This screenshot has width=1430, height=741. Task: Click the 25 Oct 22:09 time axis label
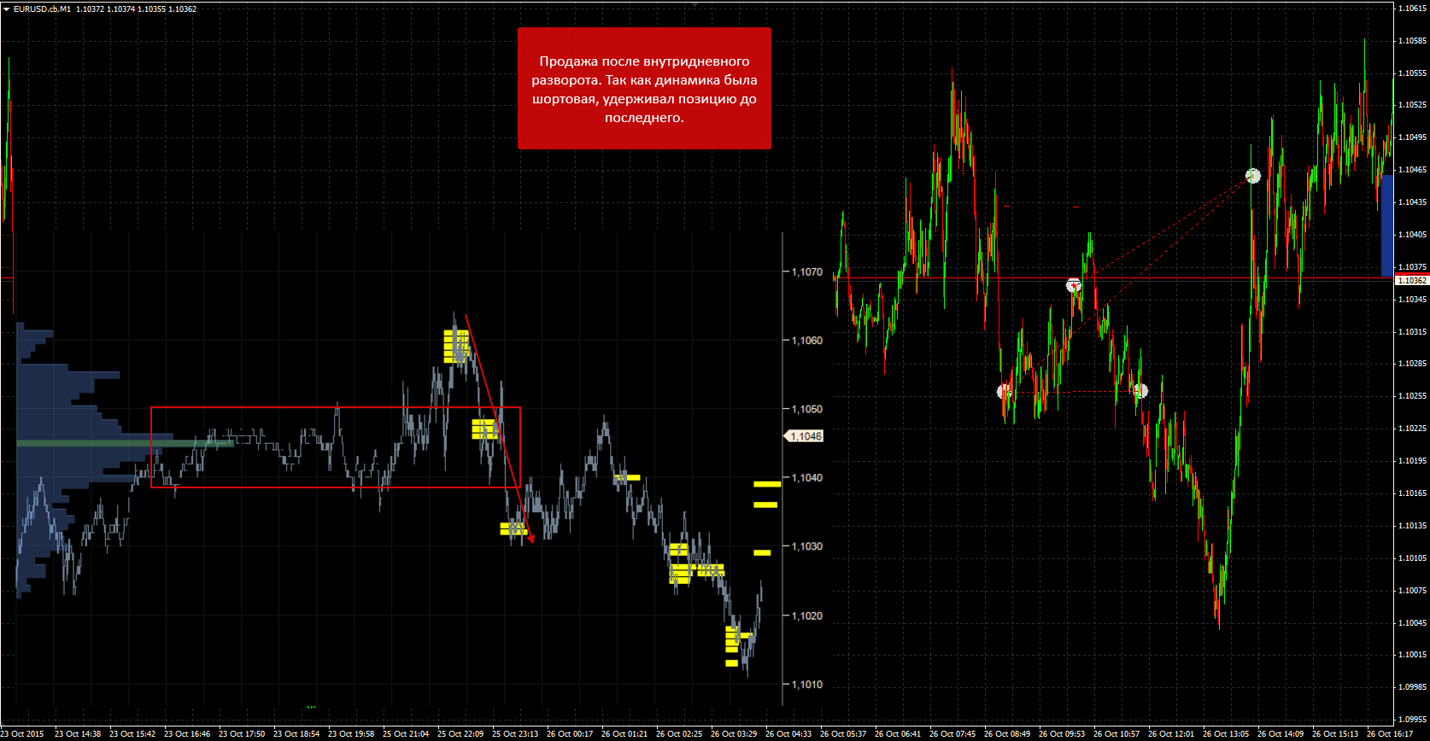(x=460, y=733)
